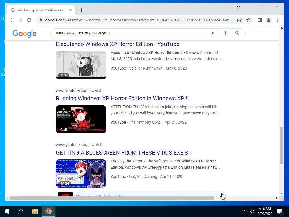Image resolution: width=289 pixels, height=217 pixels.
Task: Click the scroll up arrow
Action: (281, 28)
